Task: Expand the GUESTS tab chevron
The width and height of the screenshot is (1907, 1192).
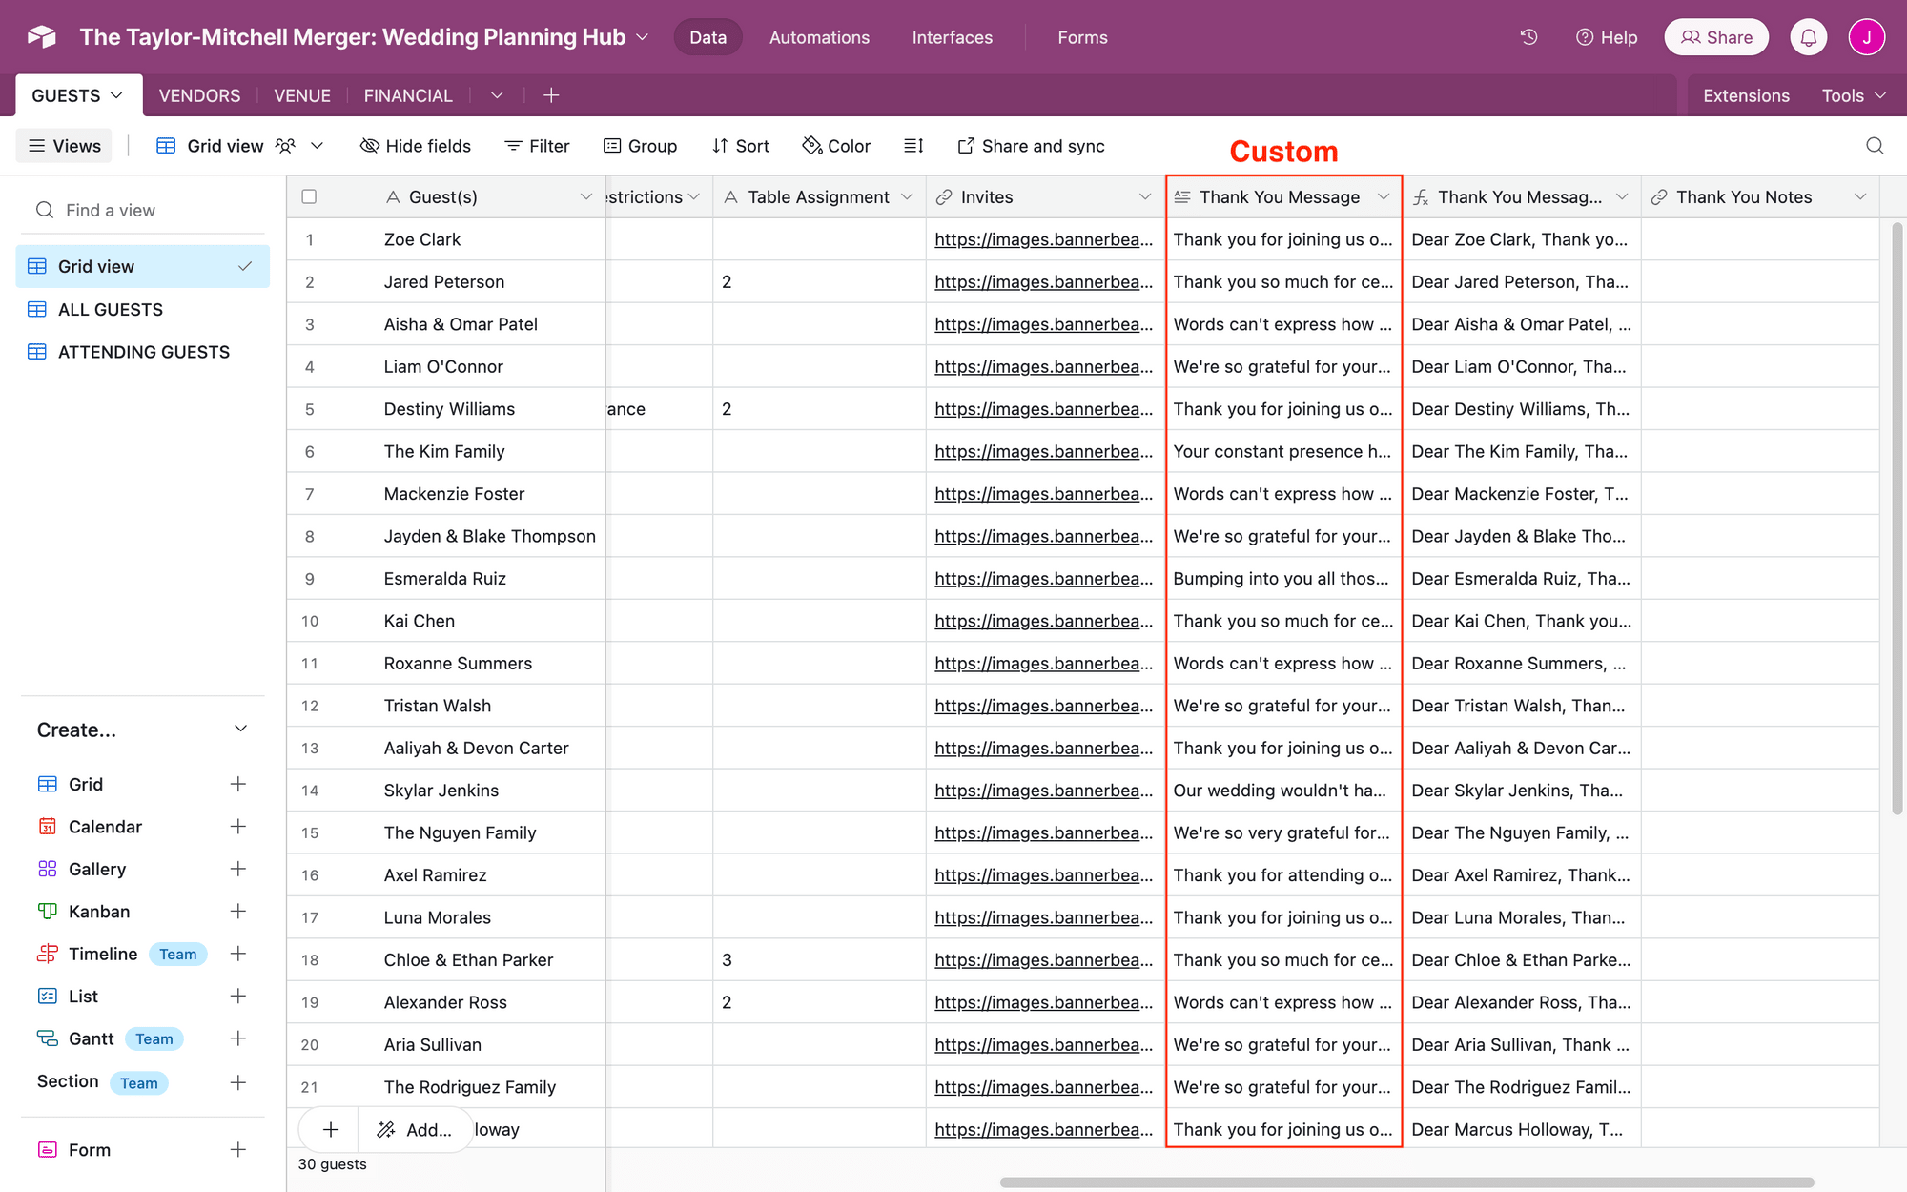Action: pos(117,95)
